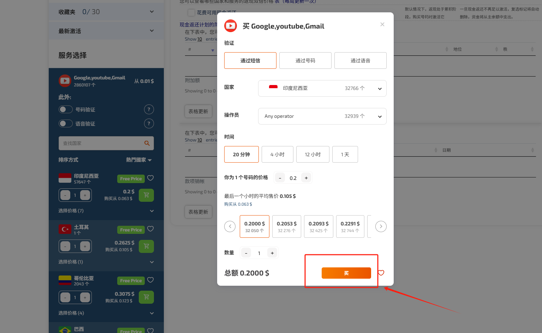Viewport: 542px width, 333px height.
Task: Add Turkey number to cart
Action: [x=146, y=246]
